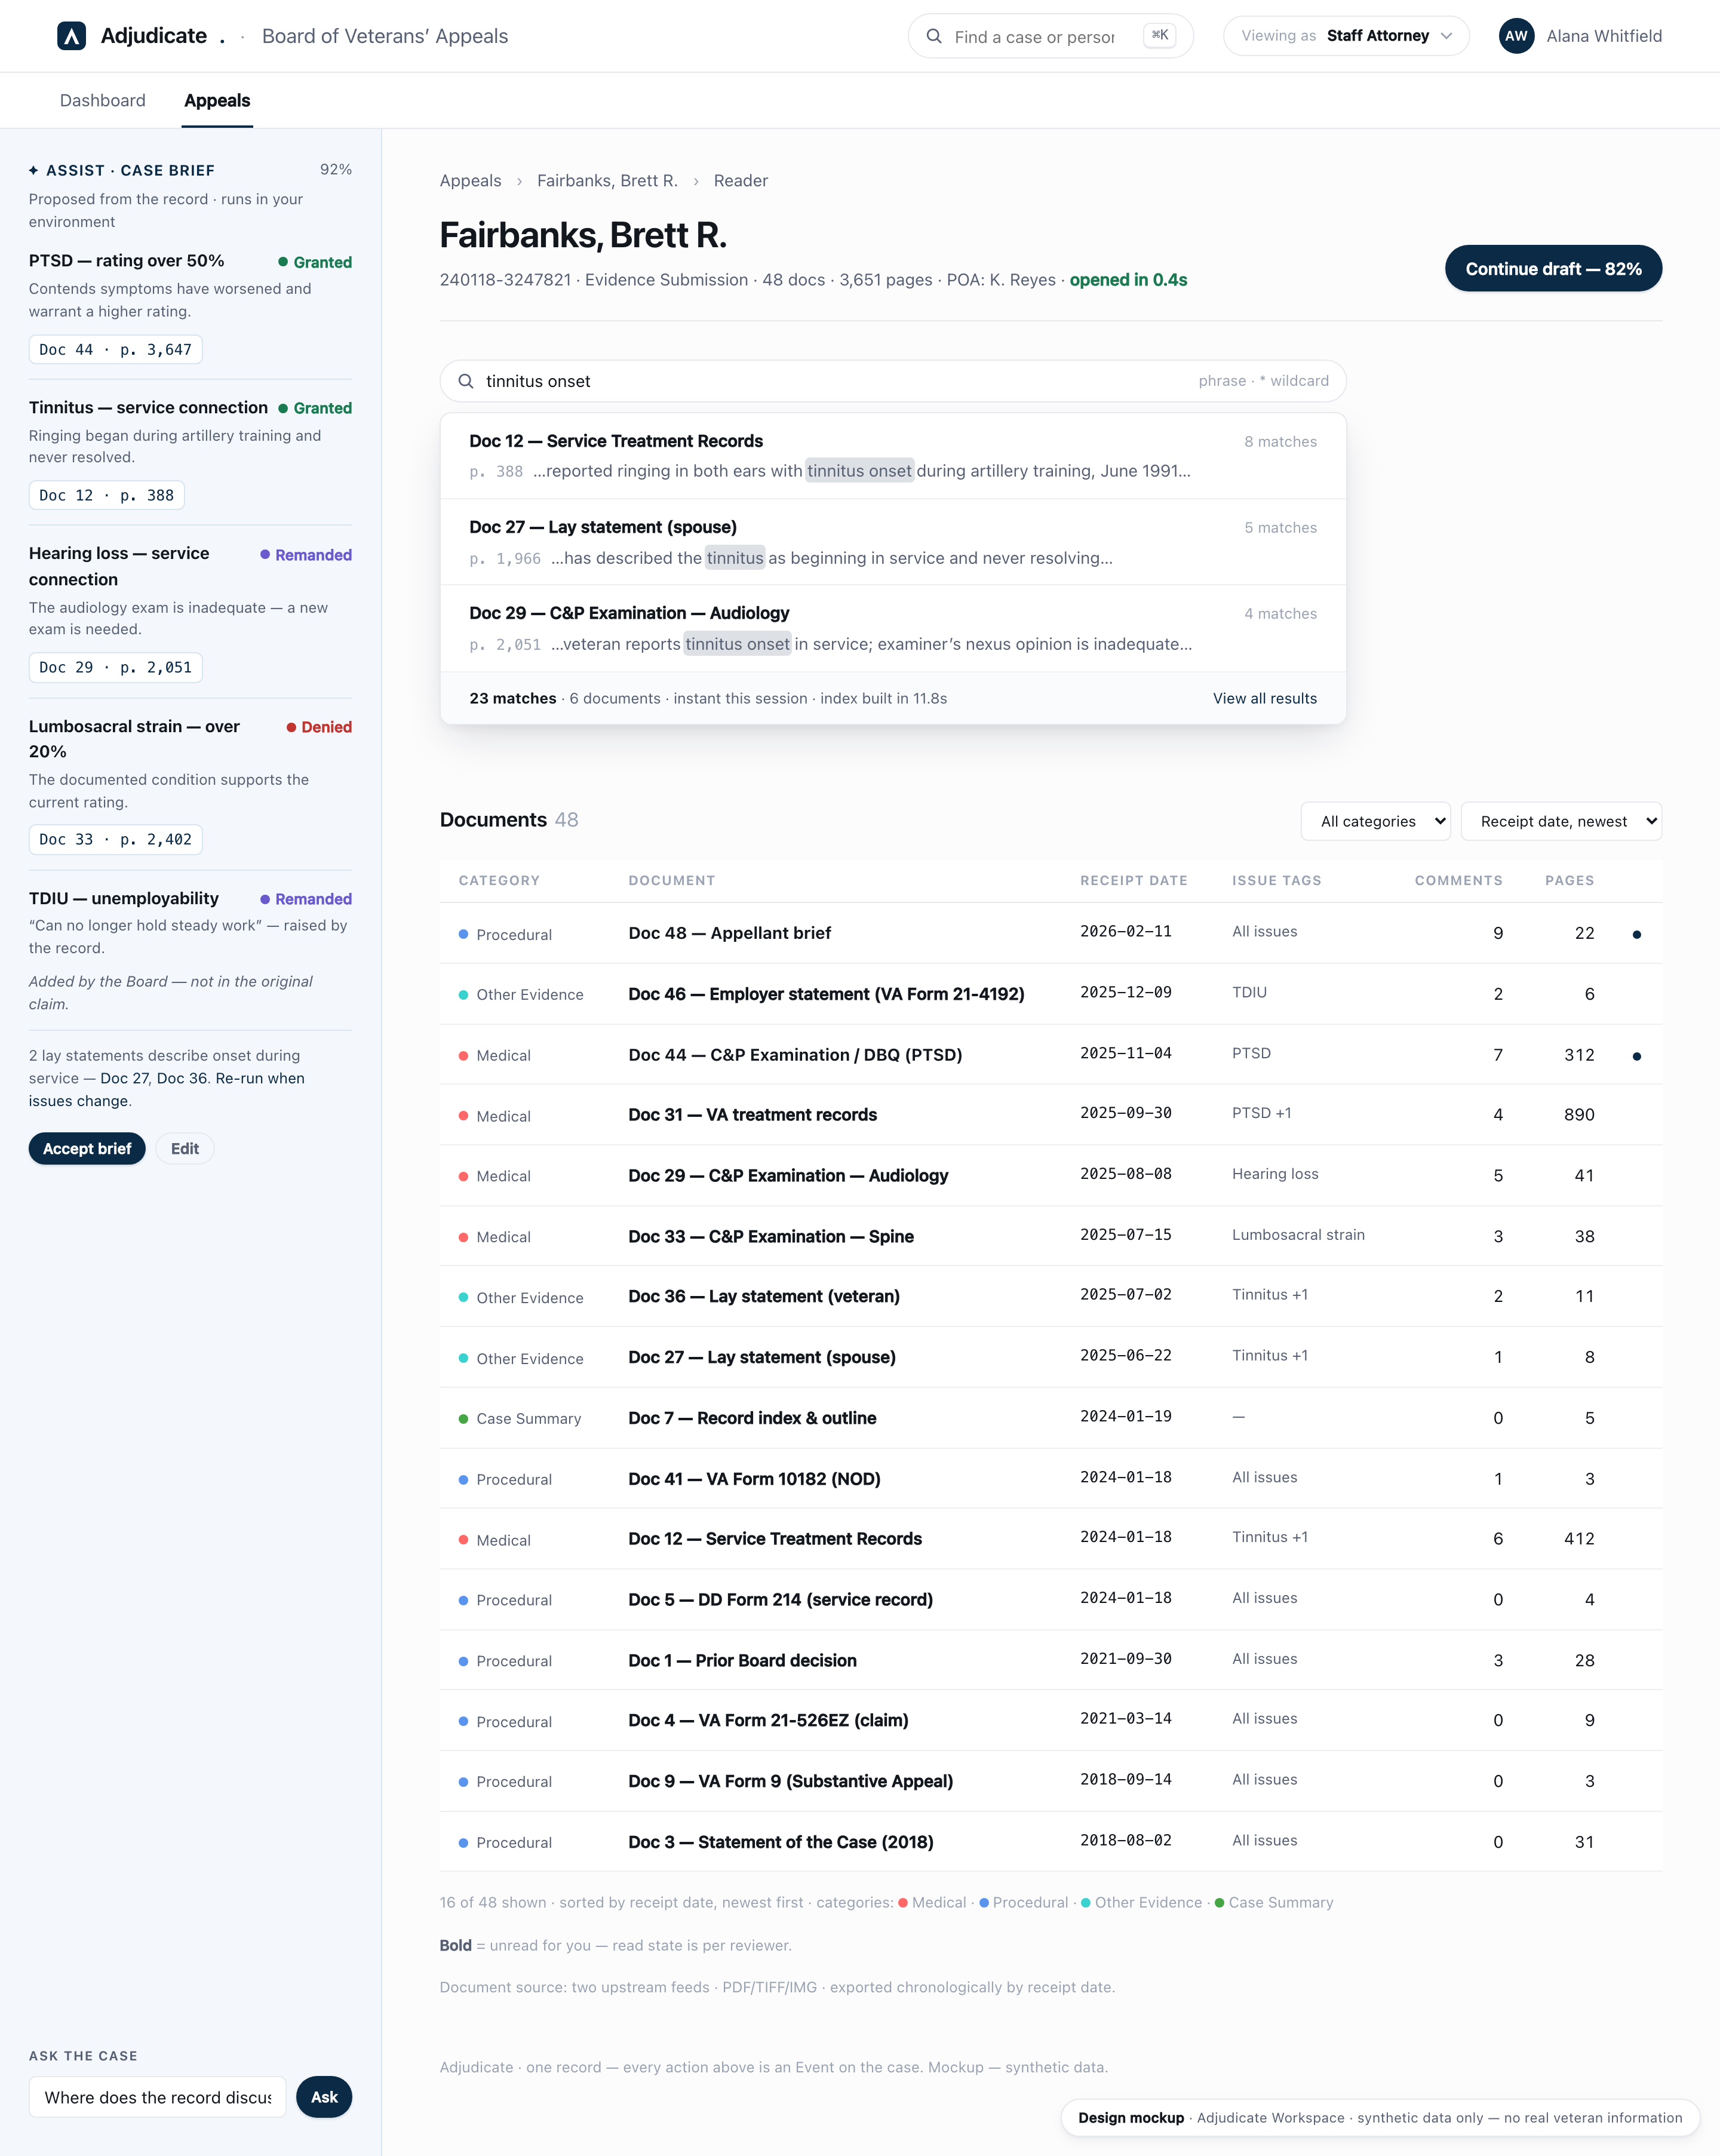Open Doc 31 — VA treatment records

752,1115
